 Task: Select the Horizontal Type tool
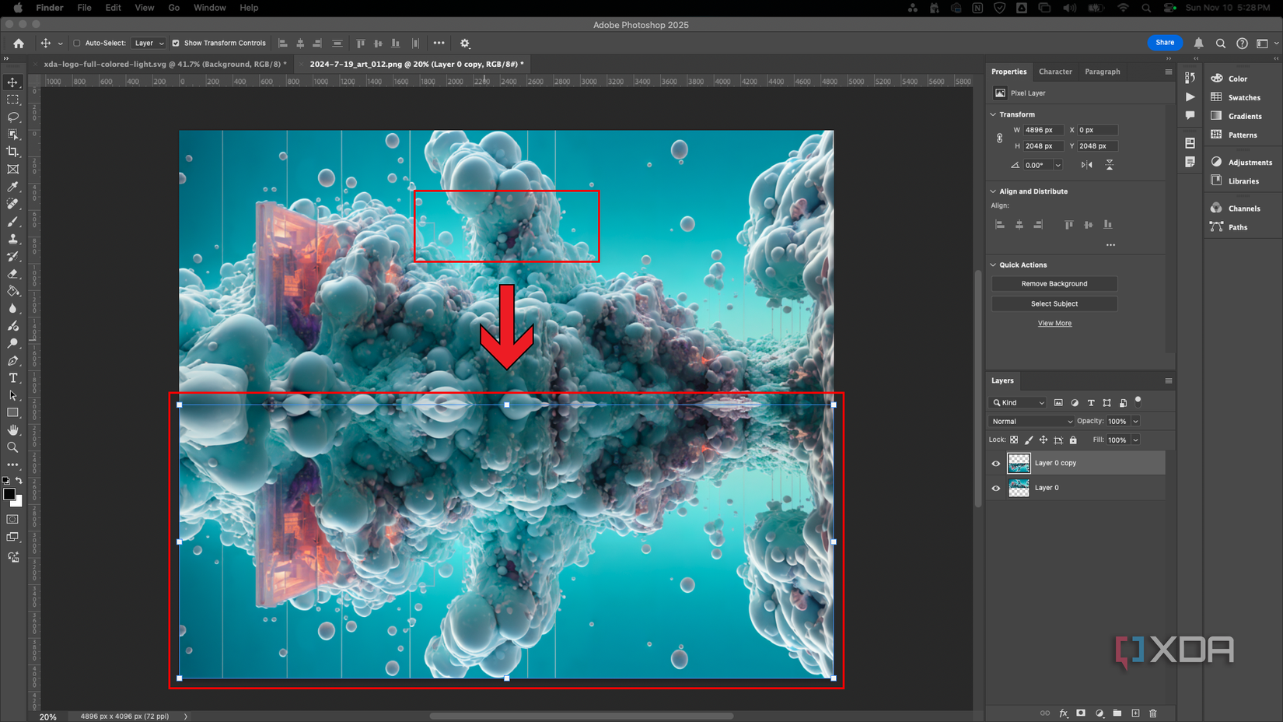[12, 378]
